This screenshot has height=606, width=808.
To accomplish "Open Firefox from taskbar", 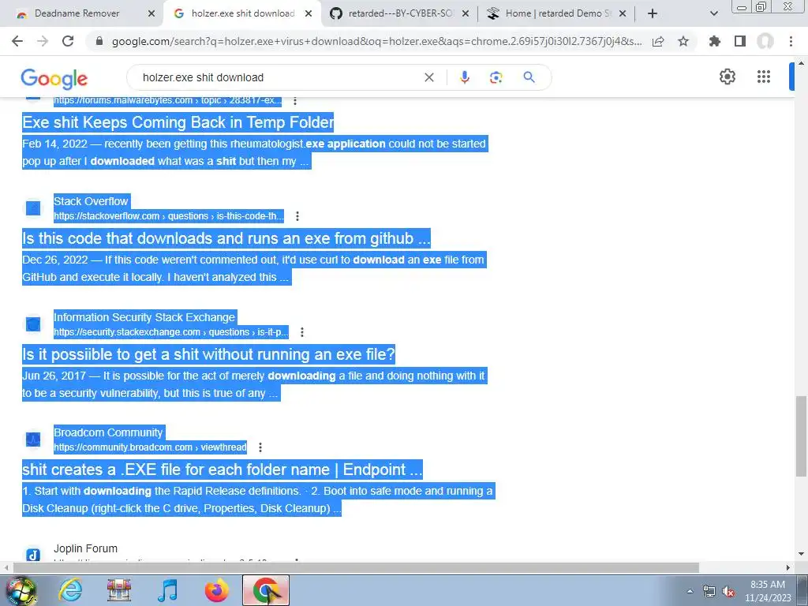I will [x=217, y=590].
